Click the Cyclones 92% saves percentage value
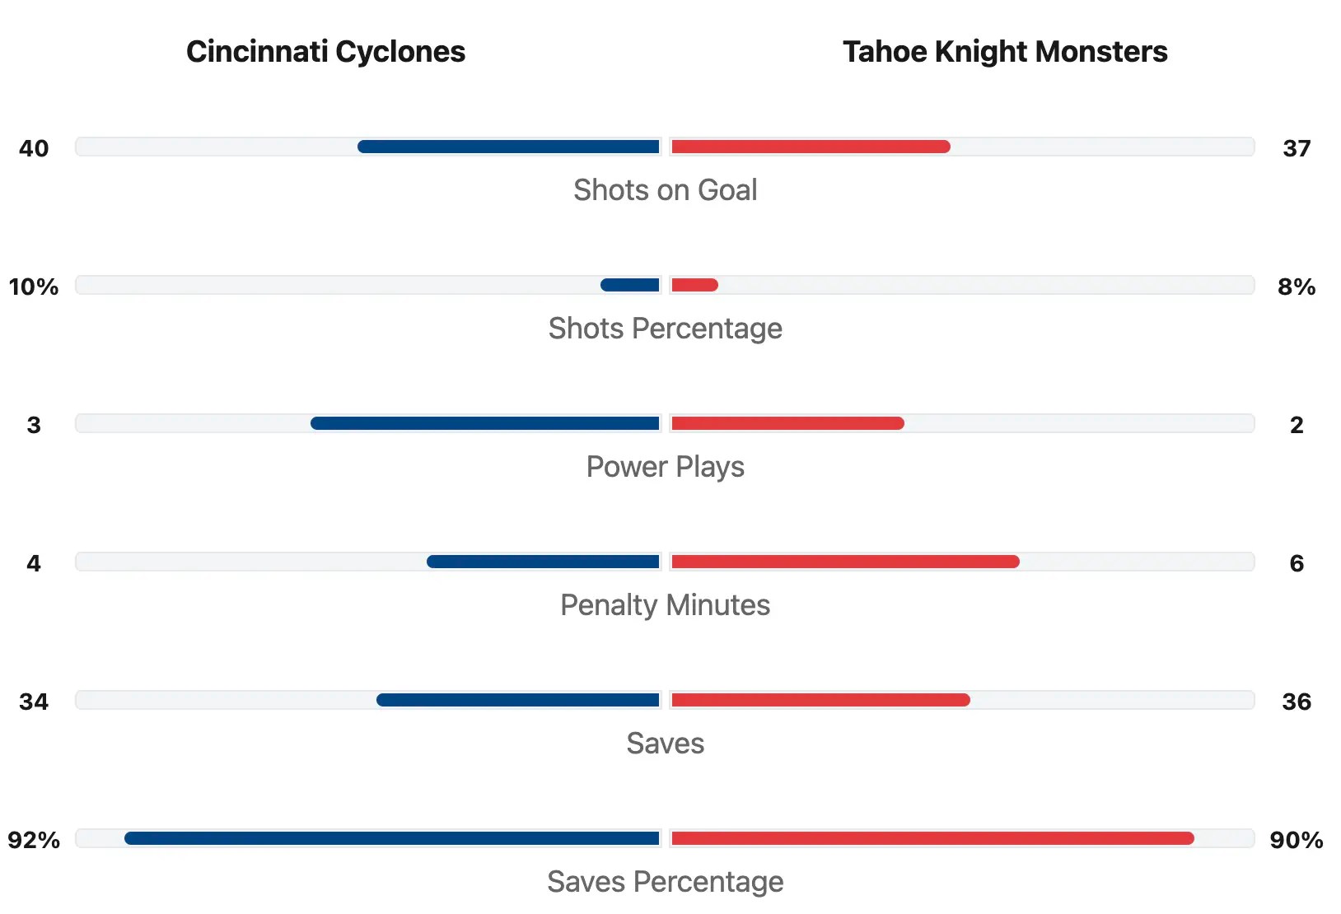1341x914 pixels. coord(34,841)
